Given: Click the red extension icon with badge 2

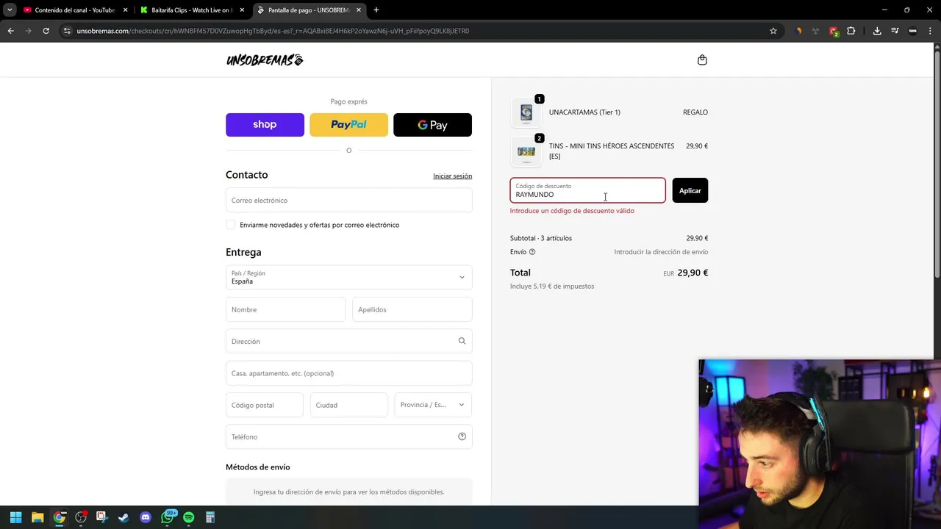Looking at the screenshot, I should [834, 31].
